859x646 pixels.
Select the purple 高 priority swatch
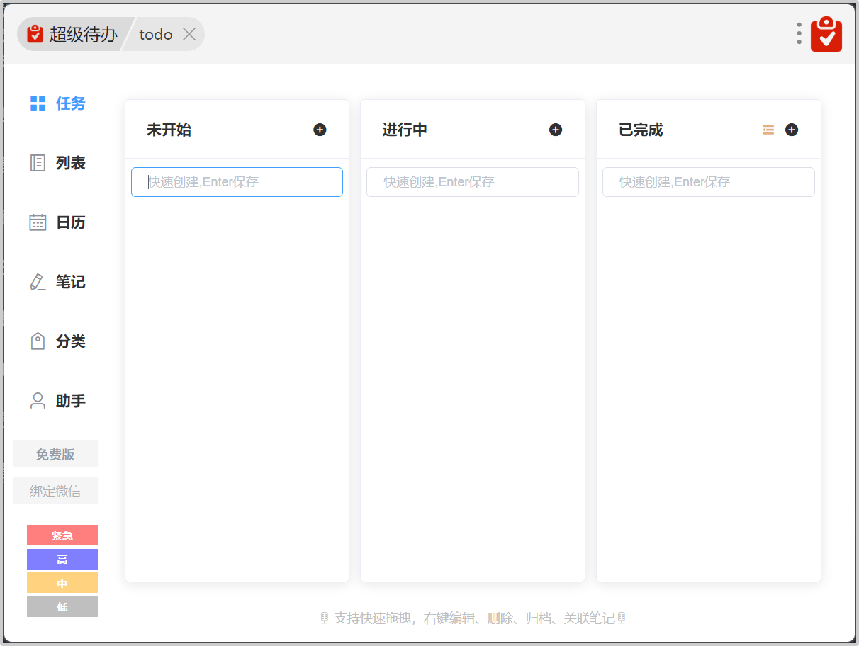click(x=62, y=560)
